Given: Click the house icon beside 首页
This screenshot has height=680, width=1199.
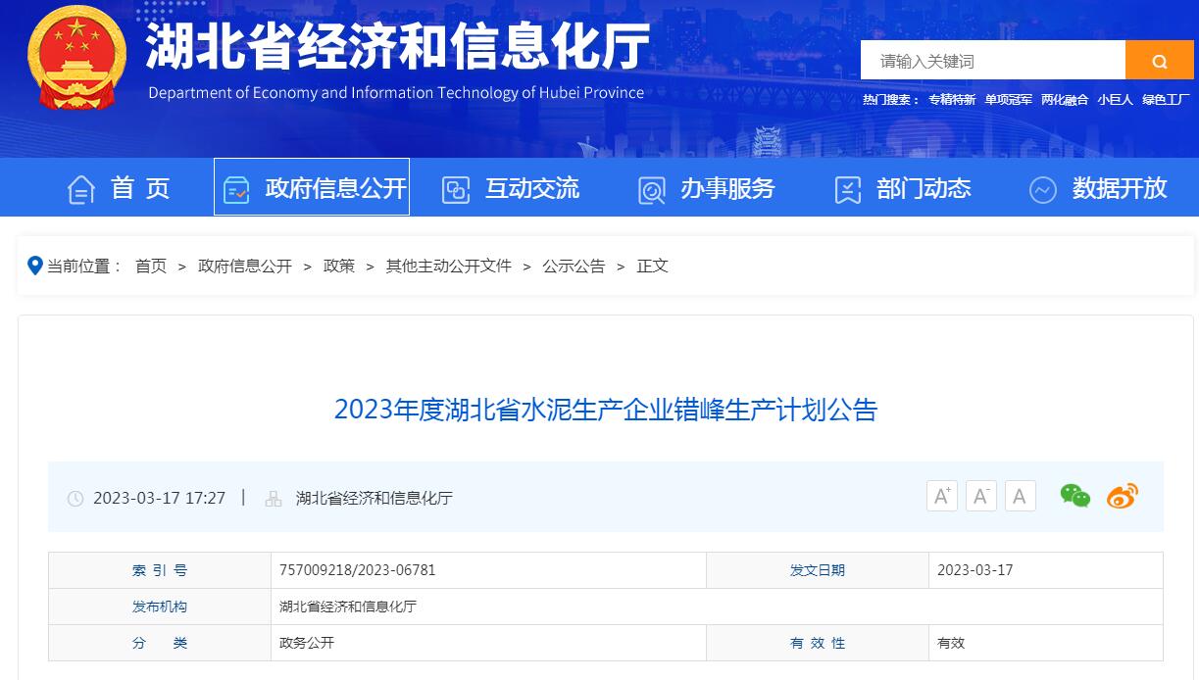Looking at the screenshot, I should (81, 188).
